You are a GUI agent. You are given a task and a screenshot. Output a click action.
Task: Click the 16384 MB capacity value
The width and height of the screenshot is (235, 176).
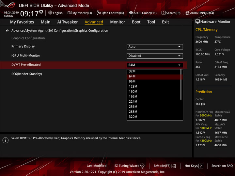(221, 80)
